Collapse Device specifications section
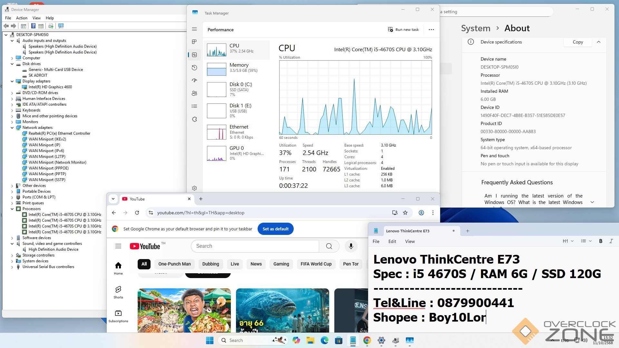 [599, 42]
